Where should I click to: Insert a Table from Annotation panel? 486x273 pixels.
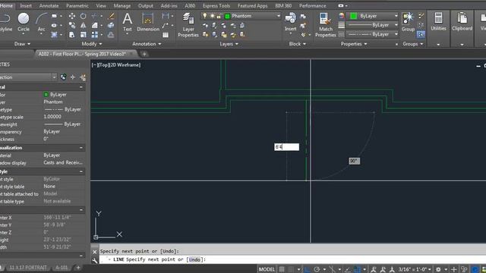click(x=166, y=35)
